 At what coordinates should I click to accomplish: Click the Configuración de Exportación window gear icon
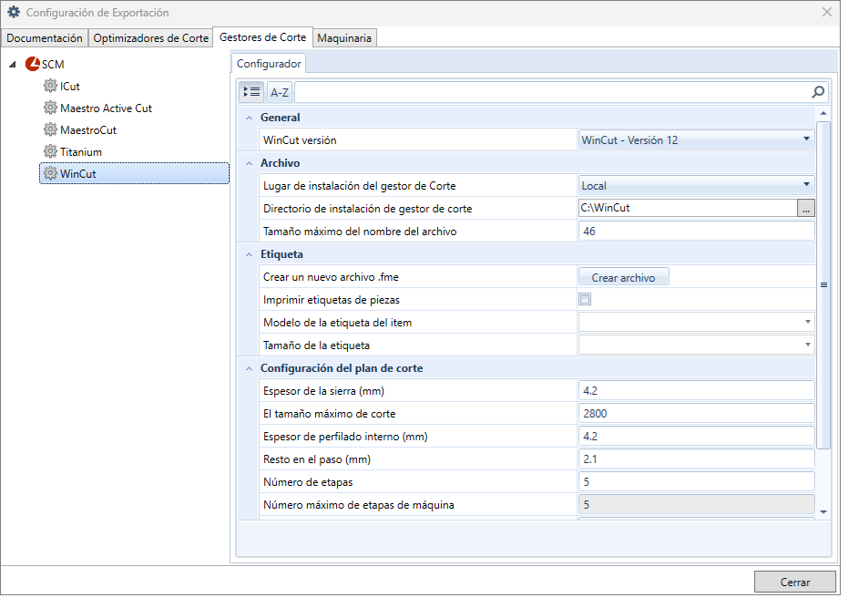point(14,12)
